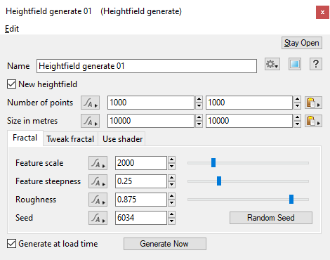Decrease Roughness with down arrow
This screenshot has height=260, width=330.
coord(172,203)
